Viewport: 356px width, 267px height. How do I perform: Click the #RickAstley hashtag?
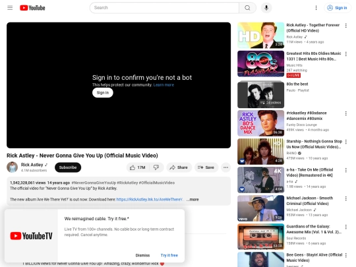click(x=127, y=183)
